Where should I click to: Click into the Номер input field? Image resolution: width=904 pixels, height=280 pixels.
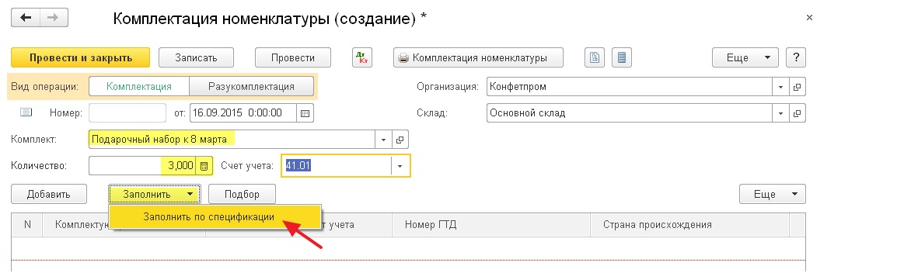(x=127, y=112)
